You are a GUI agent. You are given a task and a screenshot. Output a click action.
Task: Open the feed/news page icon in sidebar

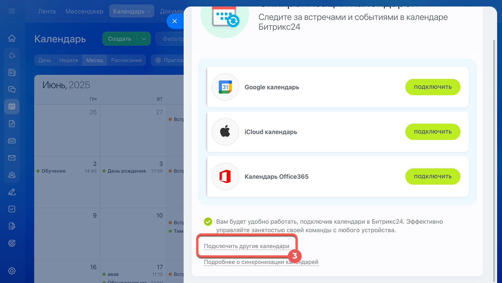pyautogui.click(x=12, y=72)
